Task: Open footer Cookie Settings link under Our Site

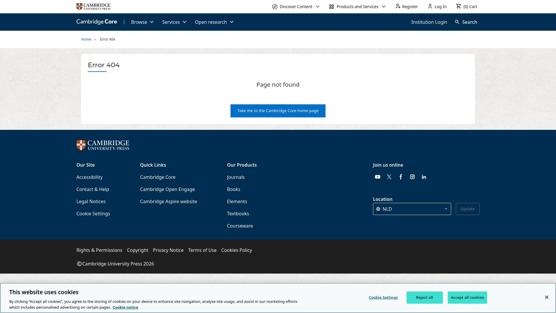Action: (93, 214)
